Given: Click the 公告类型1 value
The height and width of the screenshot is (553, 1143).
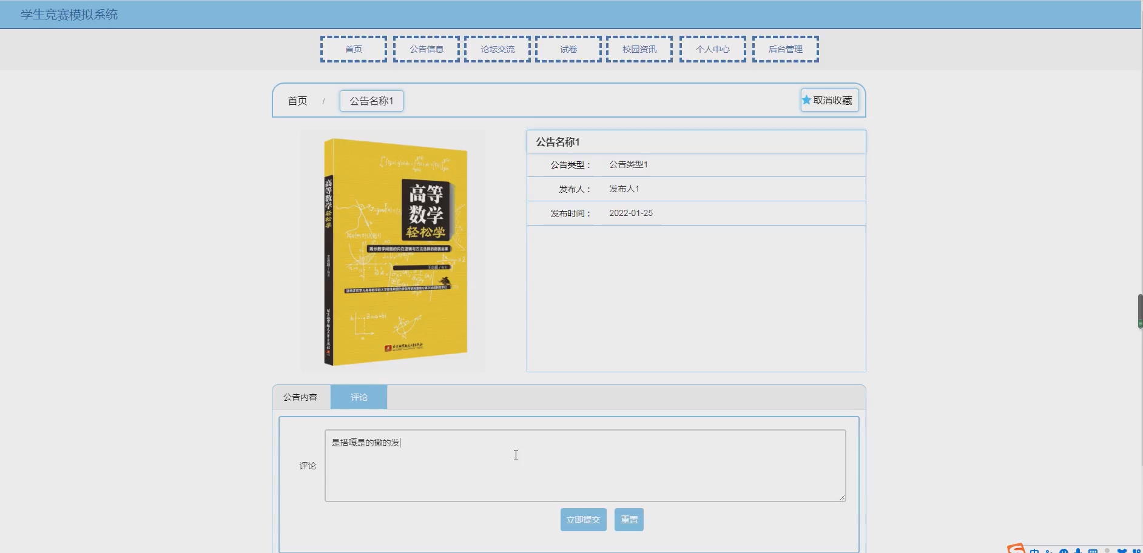Looking at the screenshot, I should [x=629, y=164].
